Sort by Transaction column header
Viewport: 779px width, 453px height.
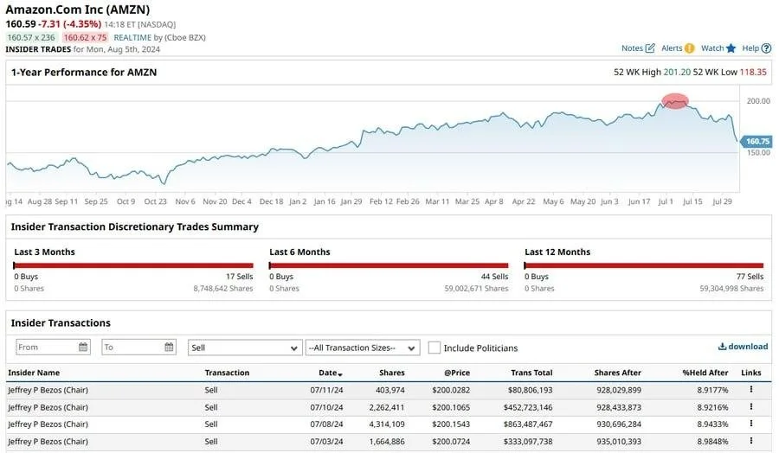[x=227, y=373]
